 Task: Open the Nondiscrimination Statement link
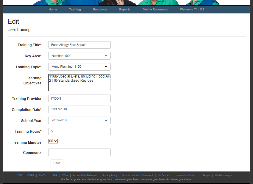pyautogui.click(x=138, y=175)
